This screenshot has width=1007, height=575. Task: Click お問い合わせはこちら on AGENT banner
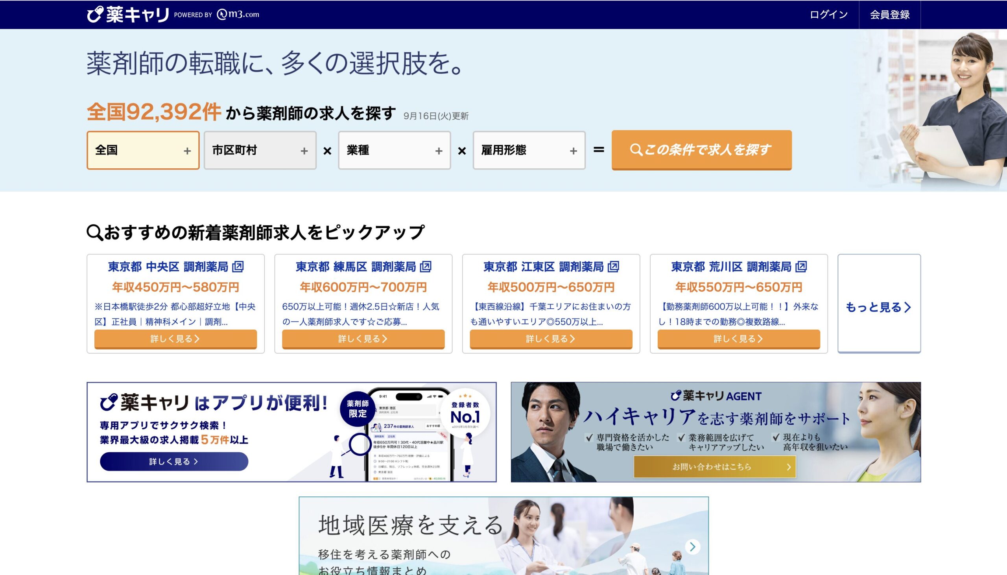[714, 467]
